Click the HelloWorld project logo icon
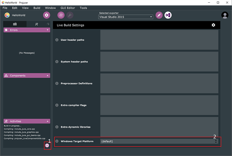 coord(7,15)
